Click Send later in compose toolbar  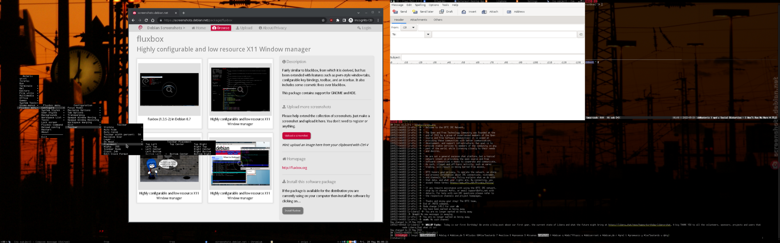(x=423, y=12)
